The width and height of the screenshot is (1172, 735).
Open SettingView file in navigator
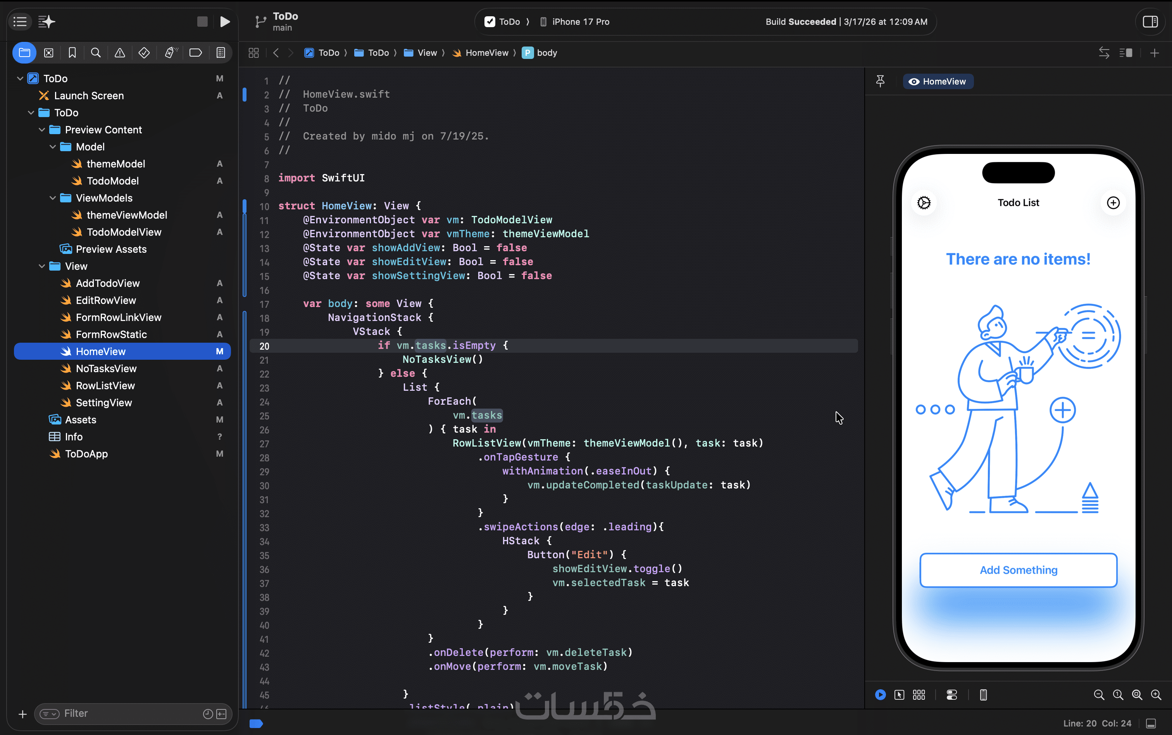(103, 402)
